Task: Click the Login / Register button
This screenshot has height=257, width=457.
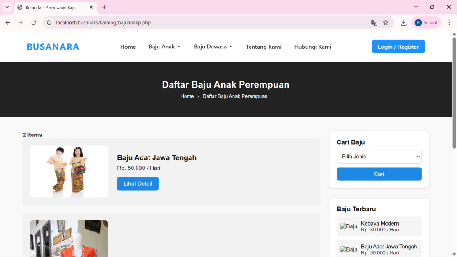Action: [x=398, y=47]
